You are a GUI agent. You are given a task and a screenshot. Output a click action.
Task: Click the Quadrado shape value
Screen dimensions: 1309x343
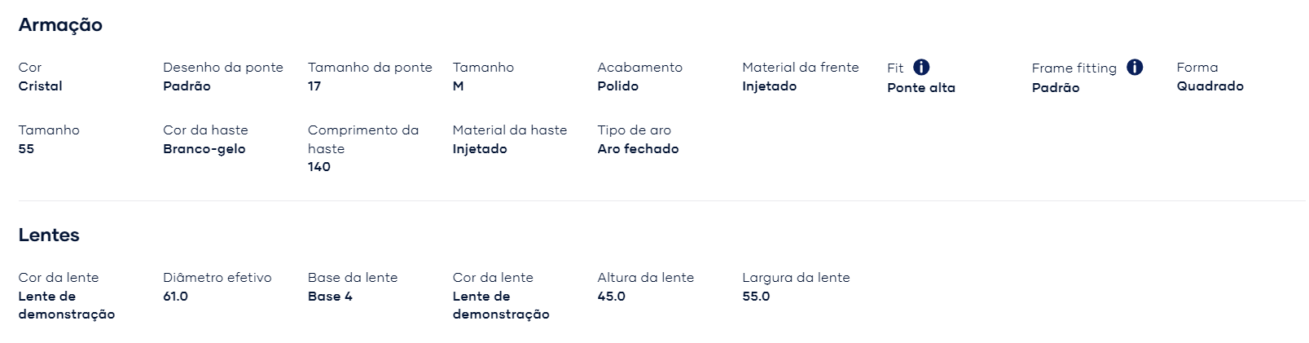click(x=1210, y=86)
